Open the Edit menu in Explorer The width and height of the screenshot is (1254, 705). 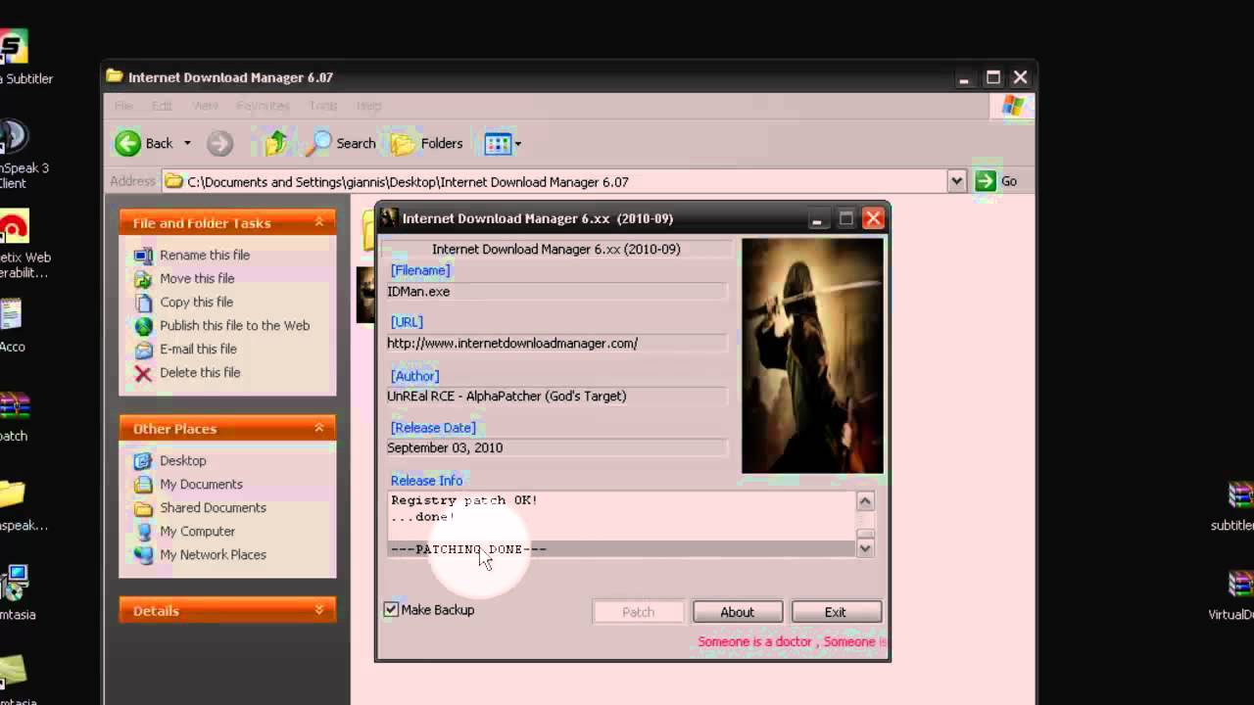[162, 105]
